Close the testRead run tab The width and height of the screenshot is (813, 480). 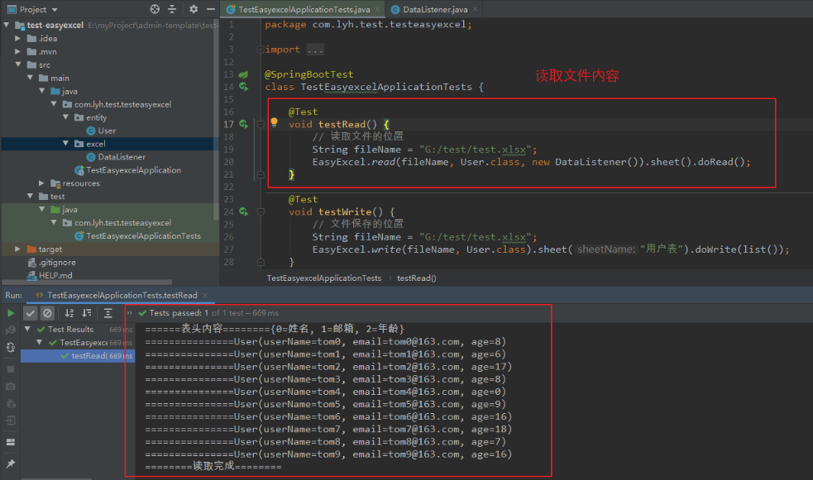coord(205,295)
